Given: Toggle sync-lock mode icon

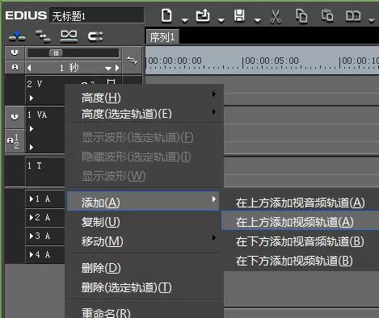Looking at the screenshot, I should 43,36.
